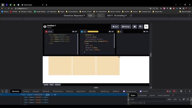This screenshot has width=192, height=108.
Task: Open the 95% zoom dropdown
Action: [x=110, y=16]
